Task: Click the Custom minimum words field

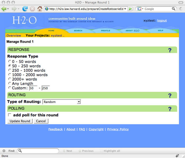Action: 33,88
